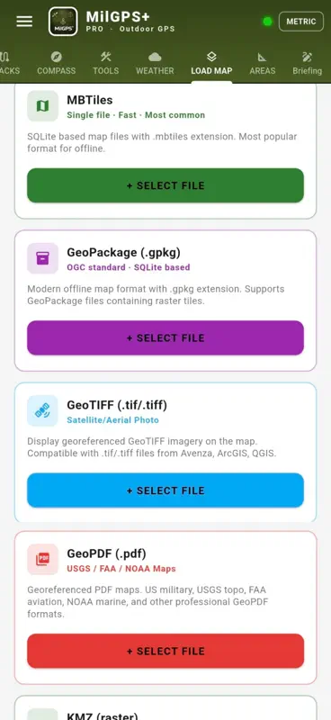Open the TOOLS tab
This screenshot has height=720, width=331.
tap(106, 63)
